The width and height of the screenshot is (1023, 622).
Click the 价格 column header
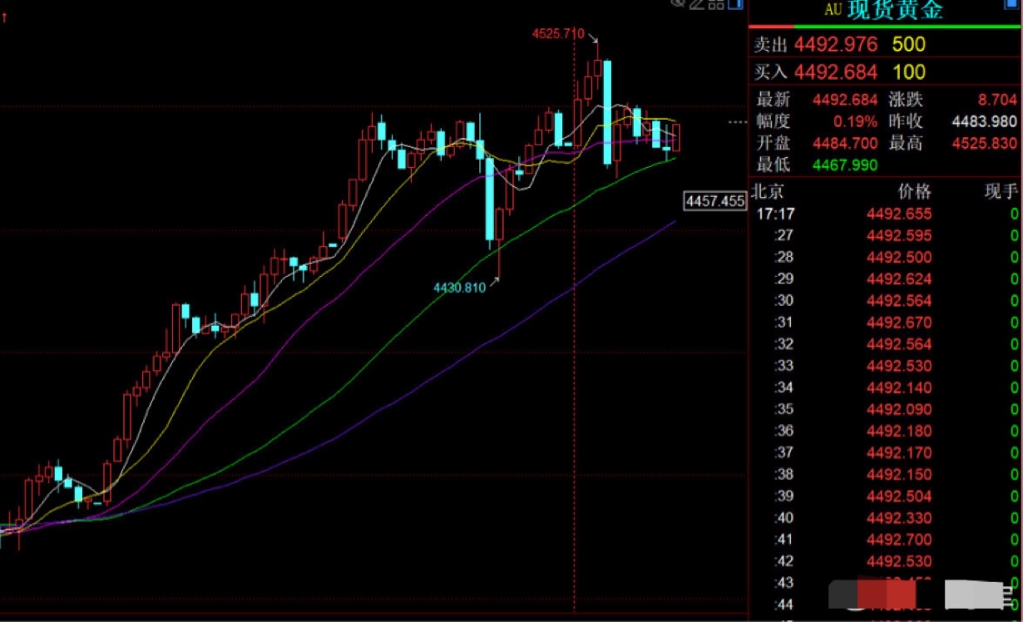click(x=915, y=191)
